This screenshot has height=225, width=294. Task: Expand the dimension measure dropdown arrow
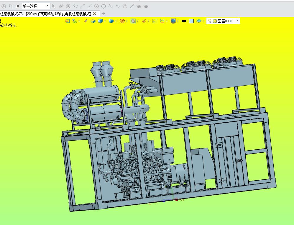click(x=167, y=21)
